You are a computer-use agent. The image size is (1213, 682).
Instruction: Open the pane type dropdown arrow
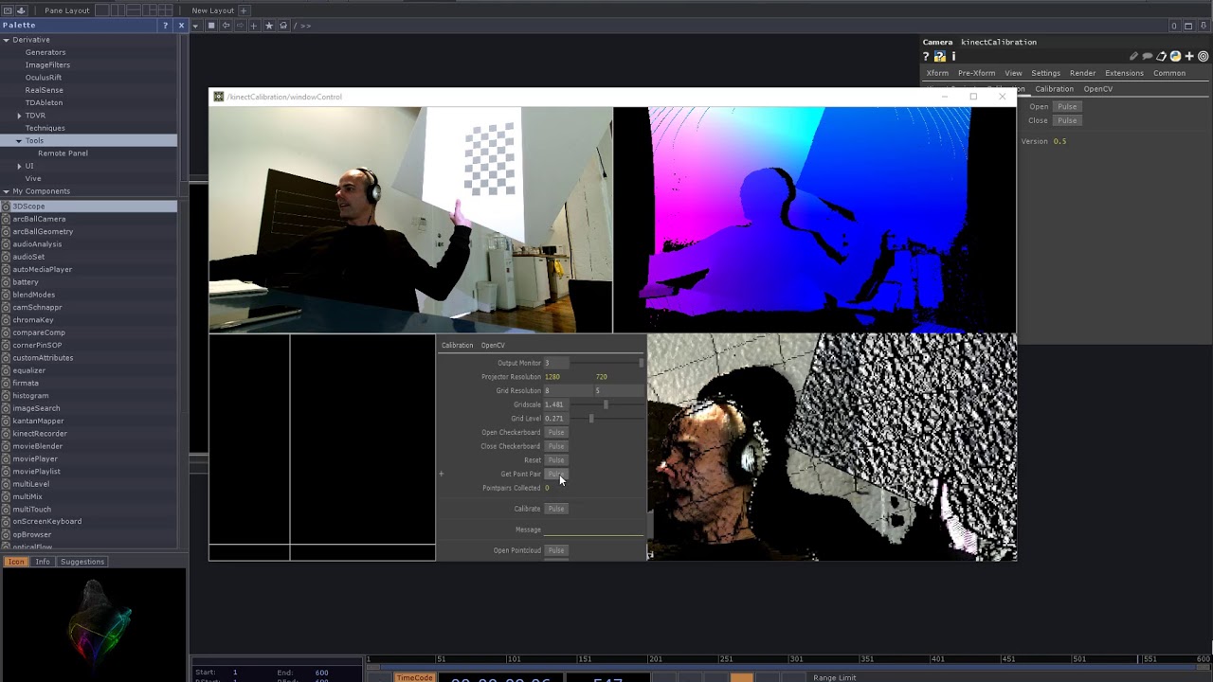pos(196,26)
